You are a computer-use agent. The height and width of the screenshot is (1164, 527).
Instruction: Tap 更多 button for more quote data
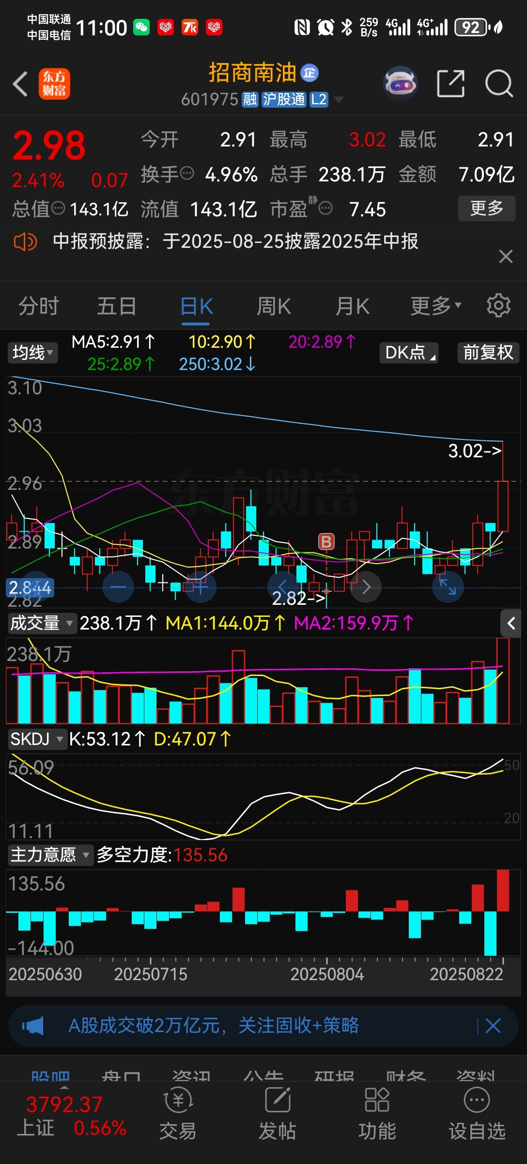pyautogui.click(x=486, y=209)
